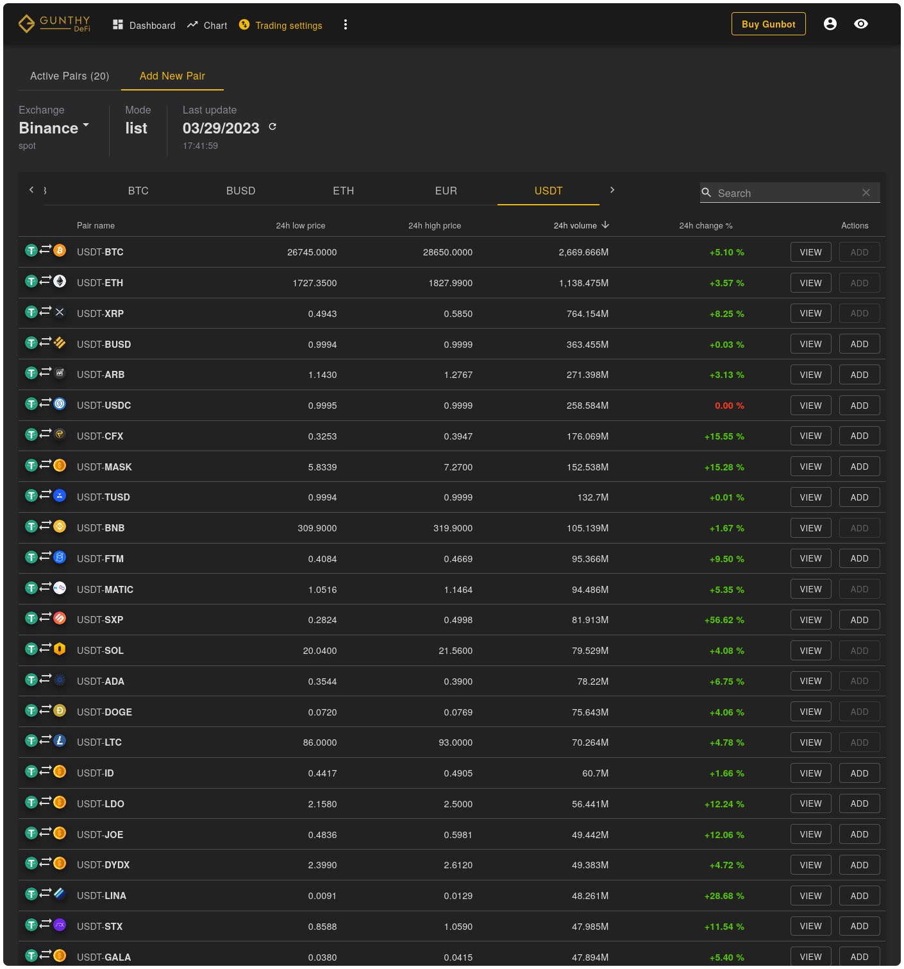Click the Bitcoin coin icon in USDT-BTC row
This screenshot has width=904, height=969.
[x=60, y=250]
